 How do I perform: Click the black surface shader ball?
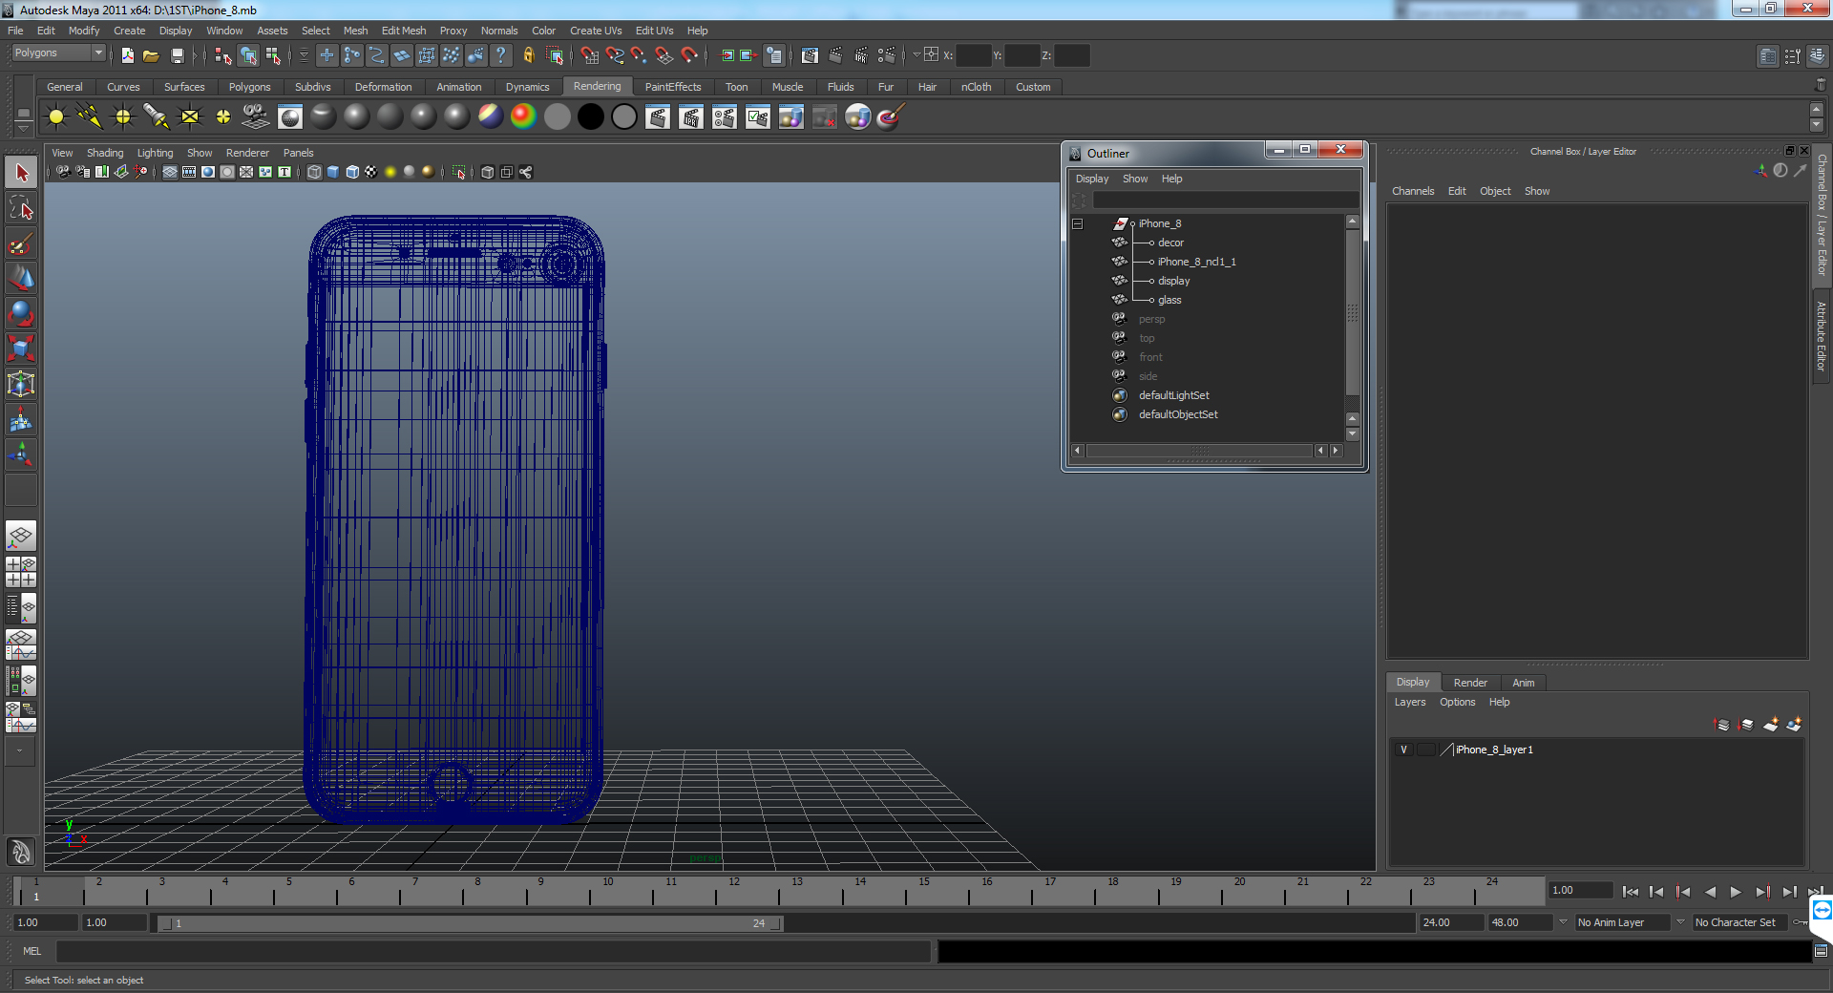point(591,116)
